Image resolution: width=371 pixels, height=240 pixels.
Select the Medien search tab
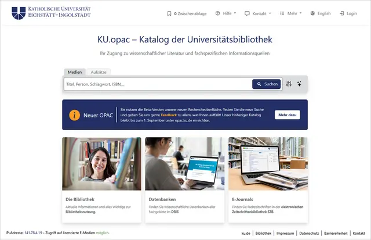tap(75, 72)
